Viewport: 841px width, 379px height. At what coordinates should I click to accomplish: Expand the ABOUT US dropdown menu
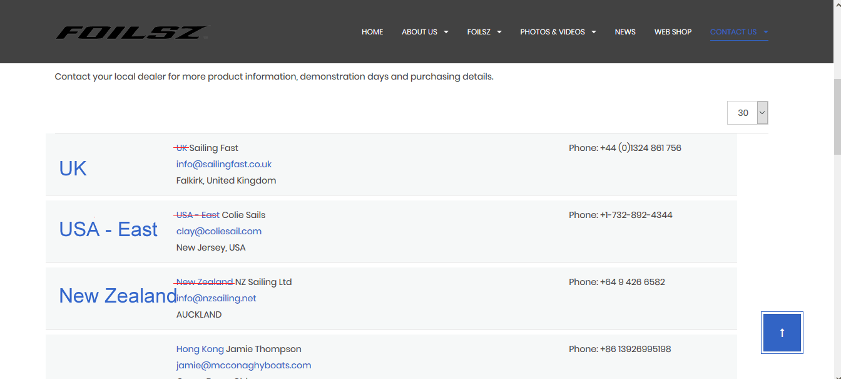pos(425,32)
